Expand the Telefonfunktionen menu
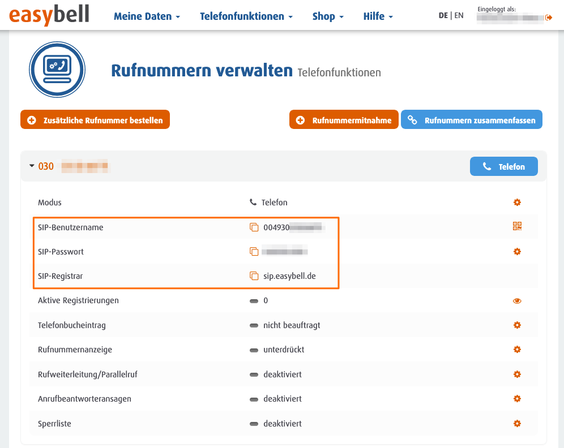 (x=246, y=16)
